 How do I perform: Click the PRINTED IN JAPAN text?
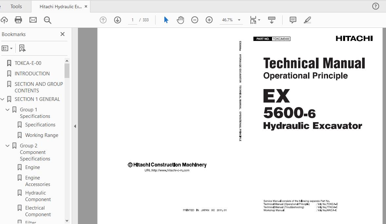pos(205,210)
